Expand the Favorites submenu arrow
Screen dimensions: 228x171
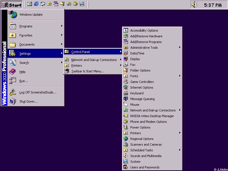[62, 35]
